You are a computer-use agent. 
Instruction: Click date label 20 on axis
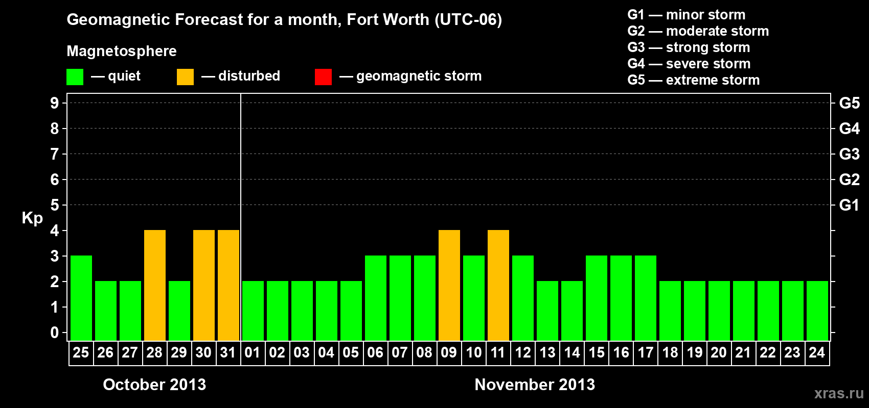click(x=719, y=353)
